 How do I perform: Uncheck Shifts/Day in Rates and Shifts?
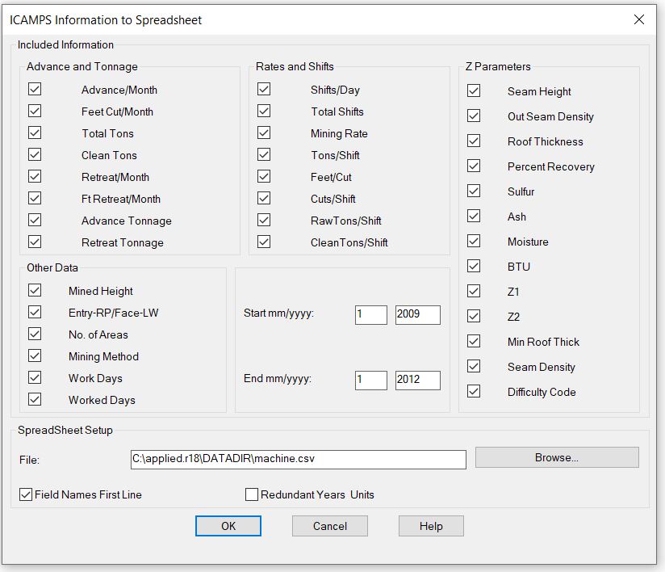pyautogui.click(x=264, y=90)
